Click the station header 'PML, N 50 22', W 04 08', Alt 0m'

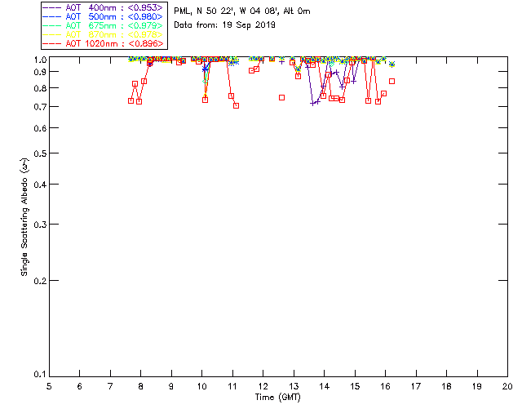[242, 11]
